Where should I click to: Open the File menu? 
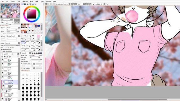[3, 1]
